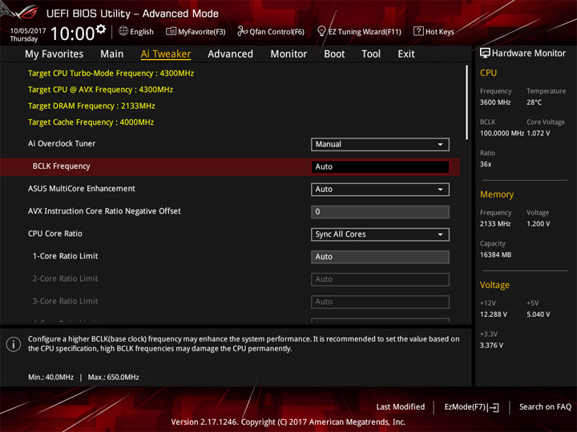
Task: Open the Exit tab
Action: (406, 54)
